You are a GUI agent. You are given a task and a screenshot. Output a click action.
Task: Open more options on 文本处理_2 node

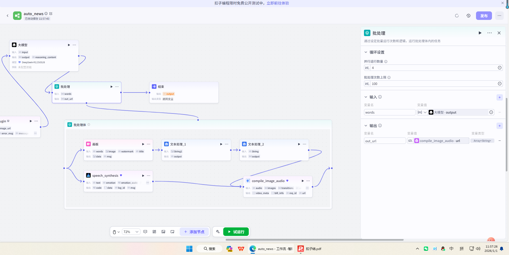(x=304, y=144)
